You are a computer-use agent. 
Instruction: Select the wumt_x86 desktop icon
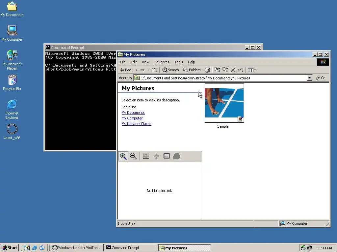coord(12,132)
